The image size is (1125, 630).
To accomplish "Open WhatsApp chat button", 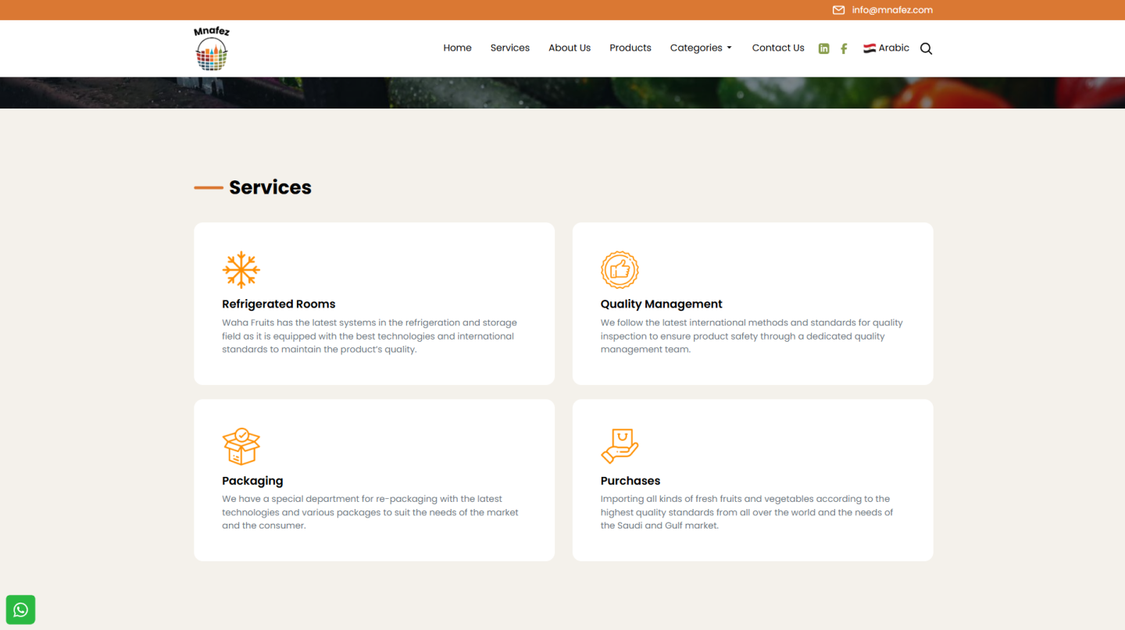I will (x=21, y=610).
